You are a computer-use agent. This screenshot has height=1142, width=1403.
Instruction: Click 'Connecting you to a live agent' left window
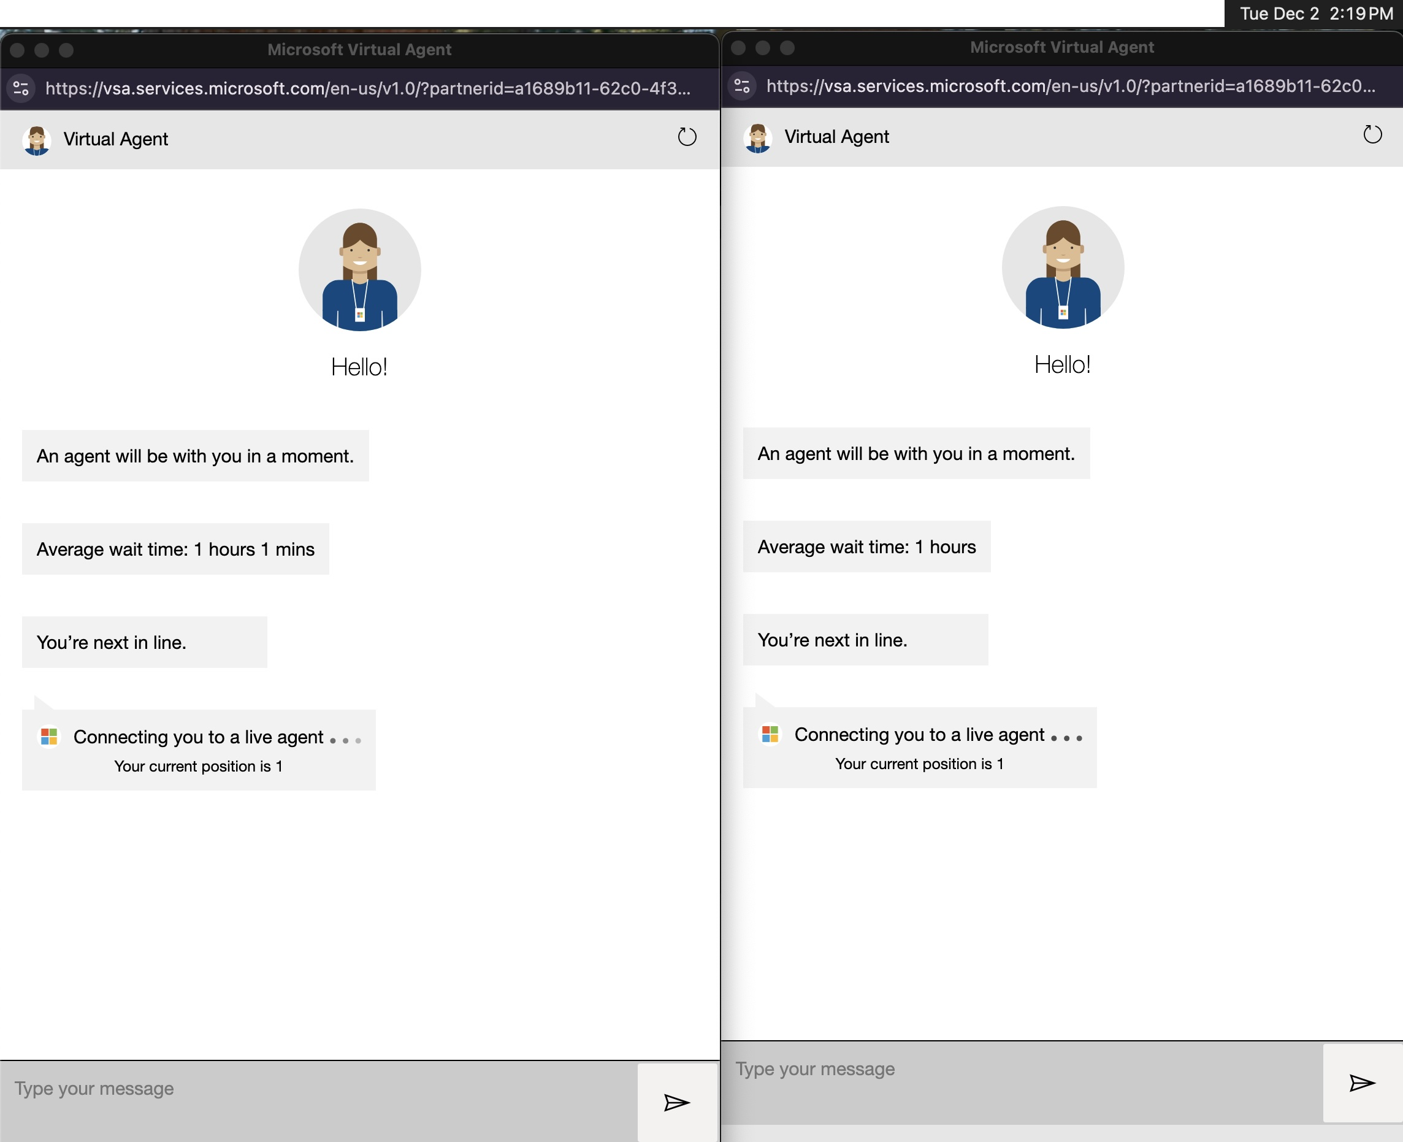point(199,737)
